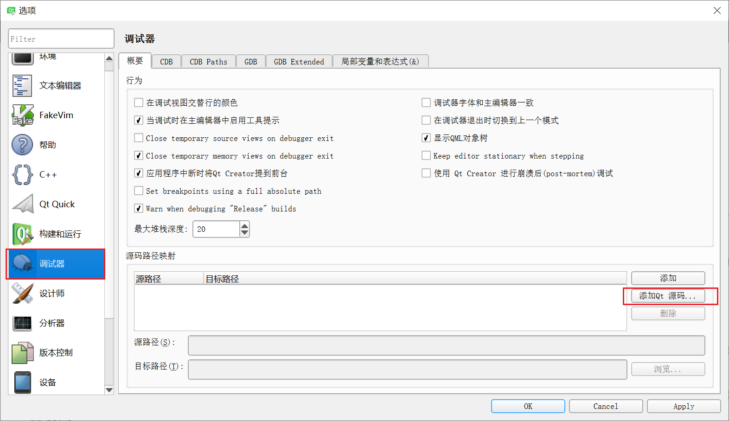
Task: Select the C++ braces icon
Action: point(22,175)
